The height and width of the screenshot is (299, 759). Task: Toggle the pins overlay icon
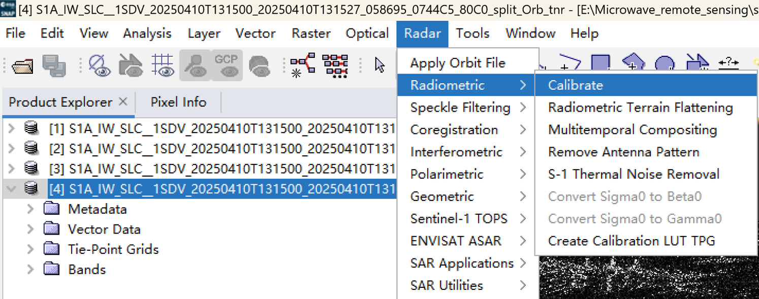pos(195,65)
